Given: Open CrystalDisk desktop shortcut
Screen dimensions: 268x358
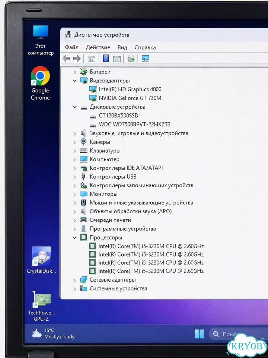Looking at the screenshot, I should tap(41, 260).
